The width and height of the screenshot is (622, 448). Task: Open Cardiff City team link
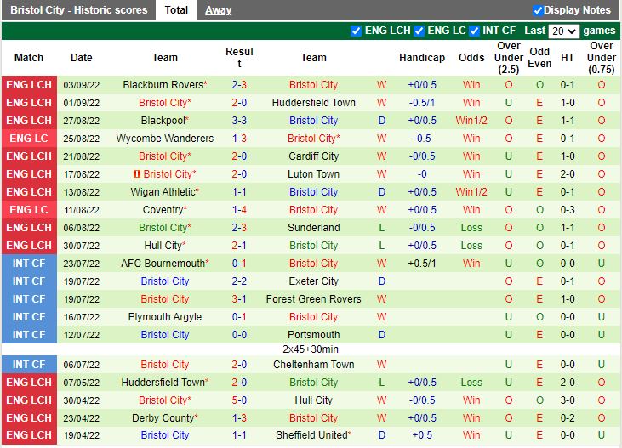tap(313, 156)
